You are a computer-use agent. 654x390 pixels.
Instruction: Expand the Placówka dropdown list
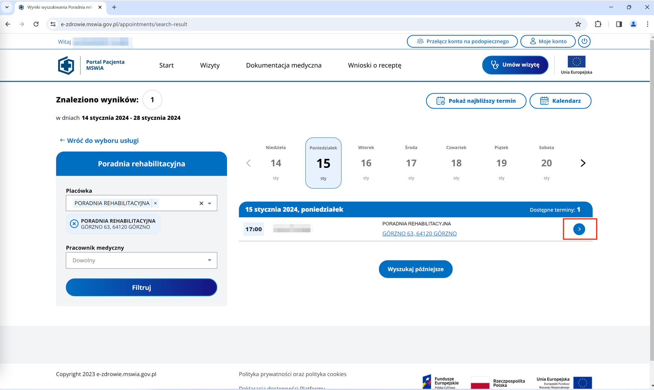coord(210,203)
